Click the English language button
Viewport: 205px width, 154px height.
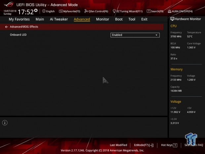pos(48,11)
